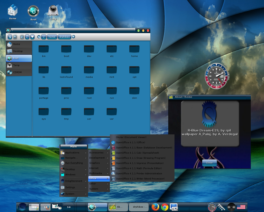Viewport: 264px width, 212px height.
Task: Open the Development application category
Action: point(99,158)
